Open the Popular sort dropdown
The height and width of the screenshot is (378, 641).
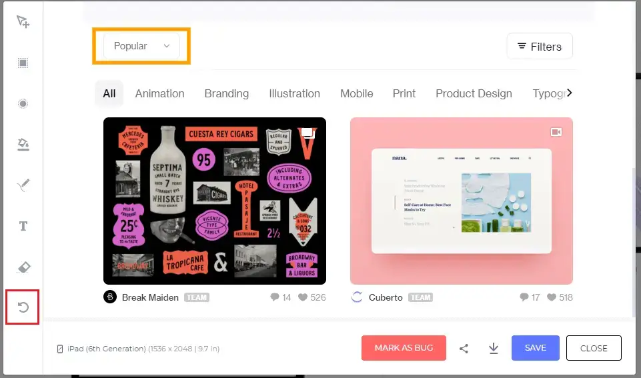click(141, 46)
